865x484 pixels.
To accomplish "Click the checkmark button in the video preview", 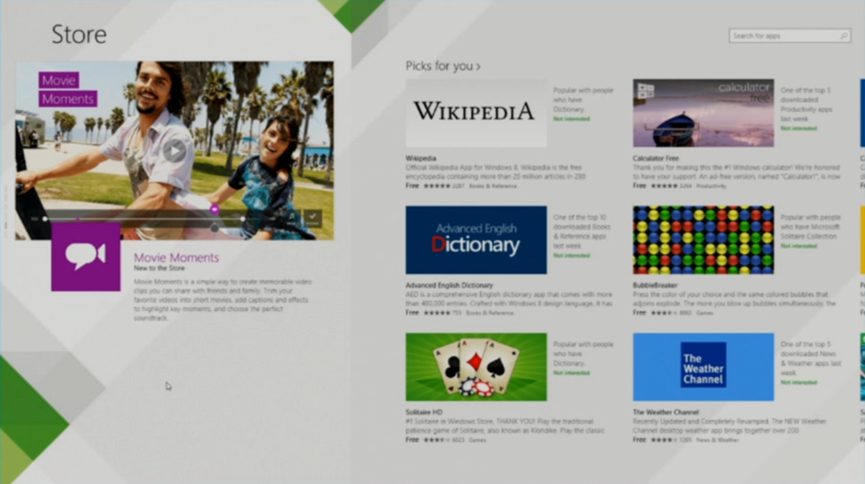I will [313, 218].
